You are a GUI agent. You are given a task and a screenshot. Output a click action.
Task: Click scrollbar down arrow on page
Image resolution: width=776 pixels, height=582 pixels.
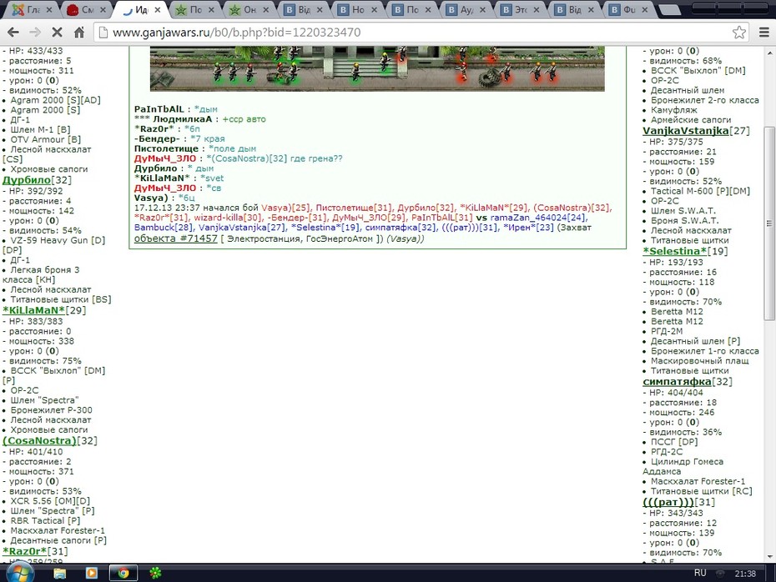(x=770, y=557)
